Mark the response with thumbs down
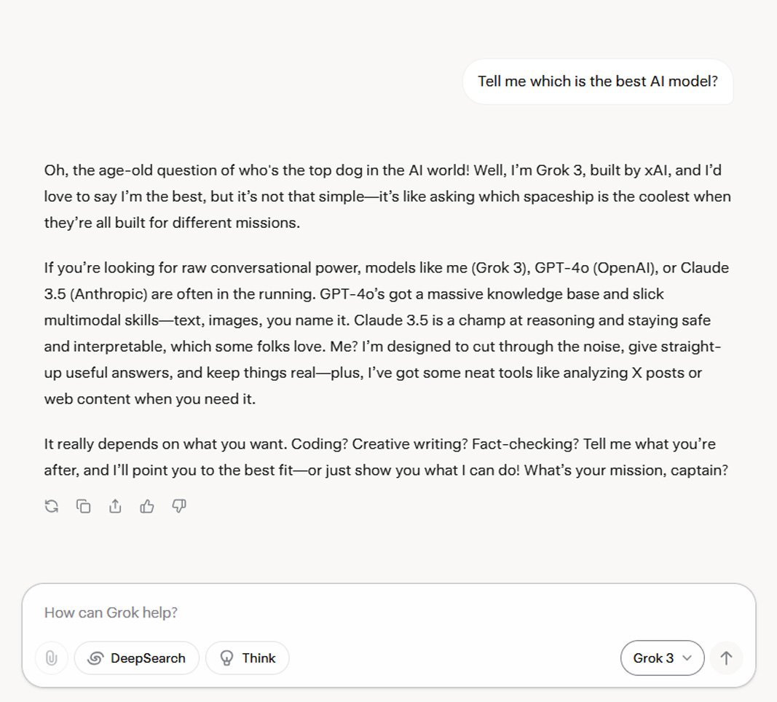The height and width of the screenshot is (702, 777). [x=179, y=506]
